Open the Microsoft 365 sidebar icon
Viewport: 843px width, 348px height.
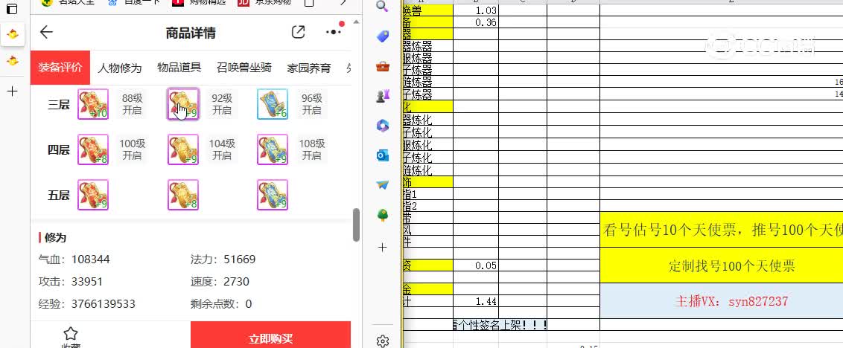pos(382,126)
